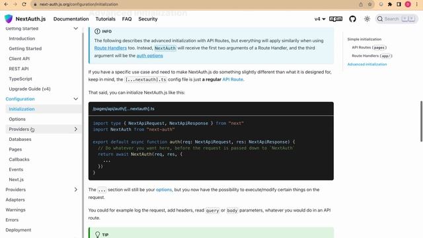
Task: Open REST API in the sidebar
Action: pos(19,69)
